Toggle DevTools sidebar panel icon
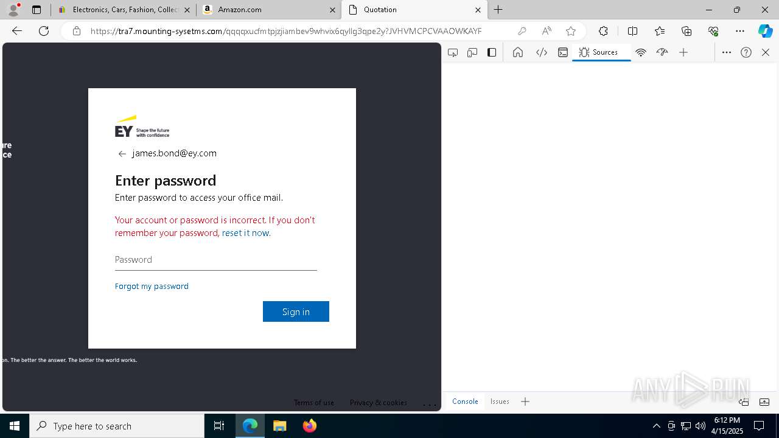Image resolution: width=779 pixels, height=438 pixels. 492,52
